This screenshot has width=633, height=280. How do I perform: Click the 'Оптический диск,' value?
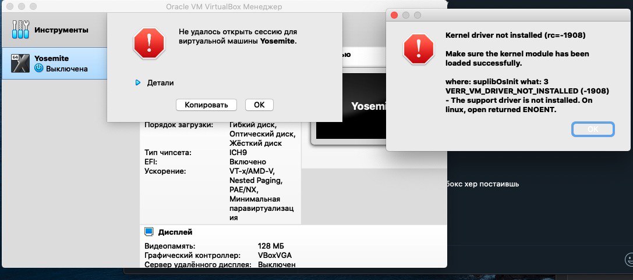click(263, 134)
